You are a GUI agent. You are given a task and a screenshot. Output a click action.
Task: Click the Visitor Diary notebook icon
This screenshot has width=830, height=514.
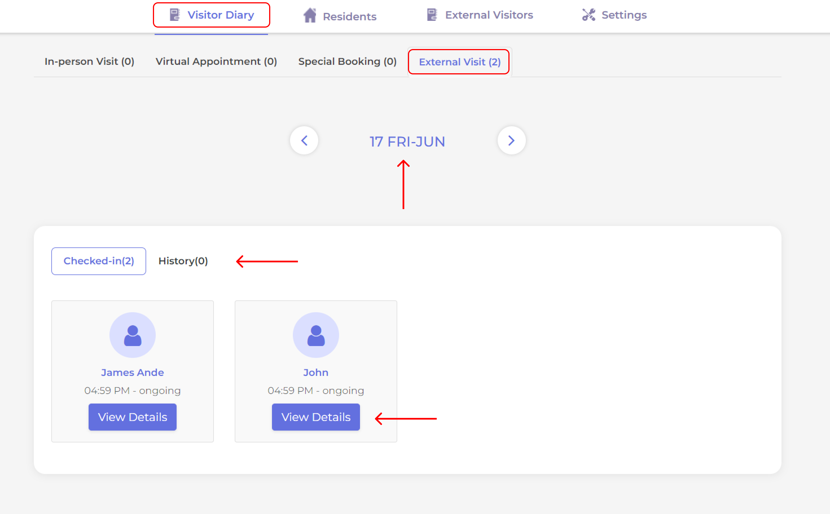click(175, 15)
